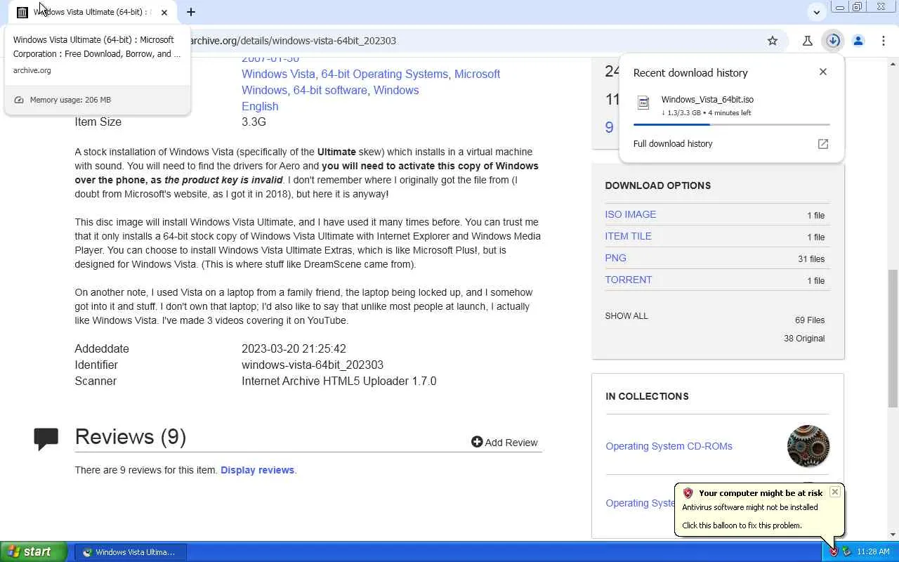Screen dimensions: 899x562
Task: Open the Chrome Labs flask icon
Action: 808,41
